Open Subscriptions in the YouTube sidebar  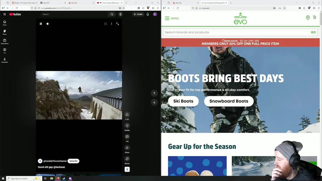(5, 41)
